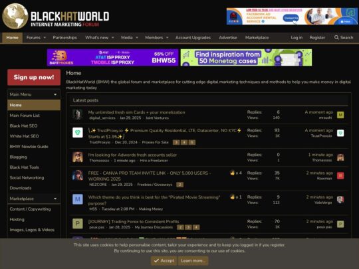Click Rowman's red last-poster avatar
359x269 pixels.
coord(340,175)
